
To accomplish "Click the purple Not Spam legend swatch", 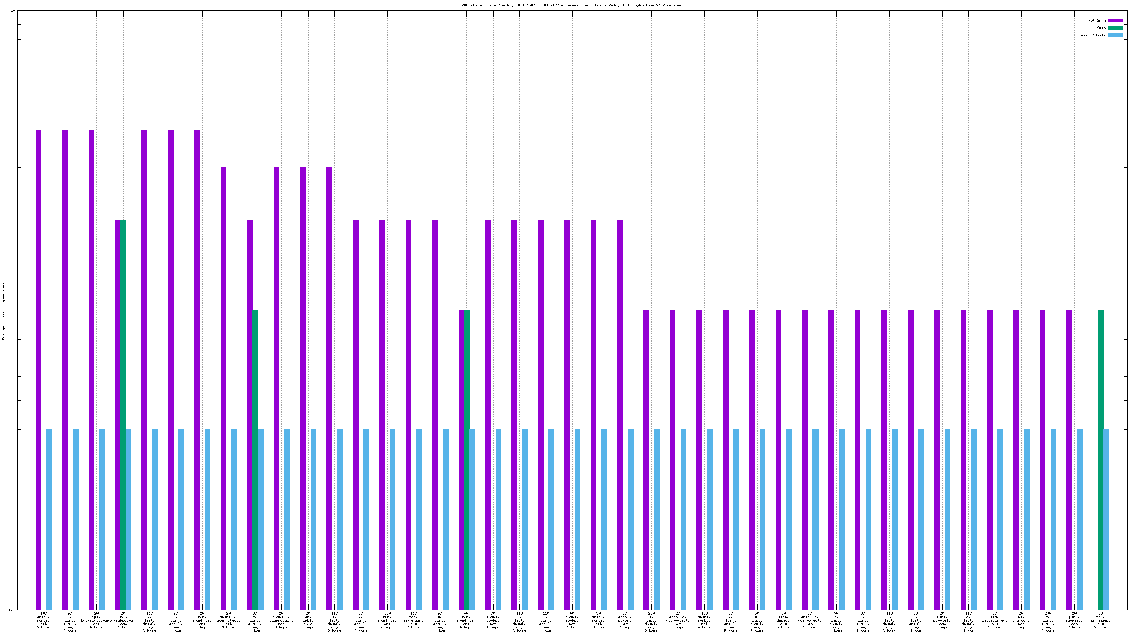I will tap(1115, 21).
